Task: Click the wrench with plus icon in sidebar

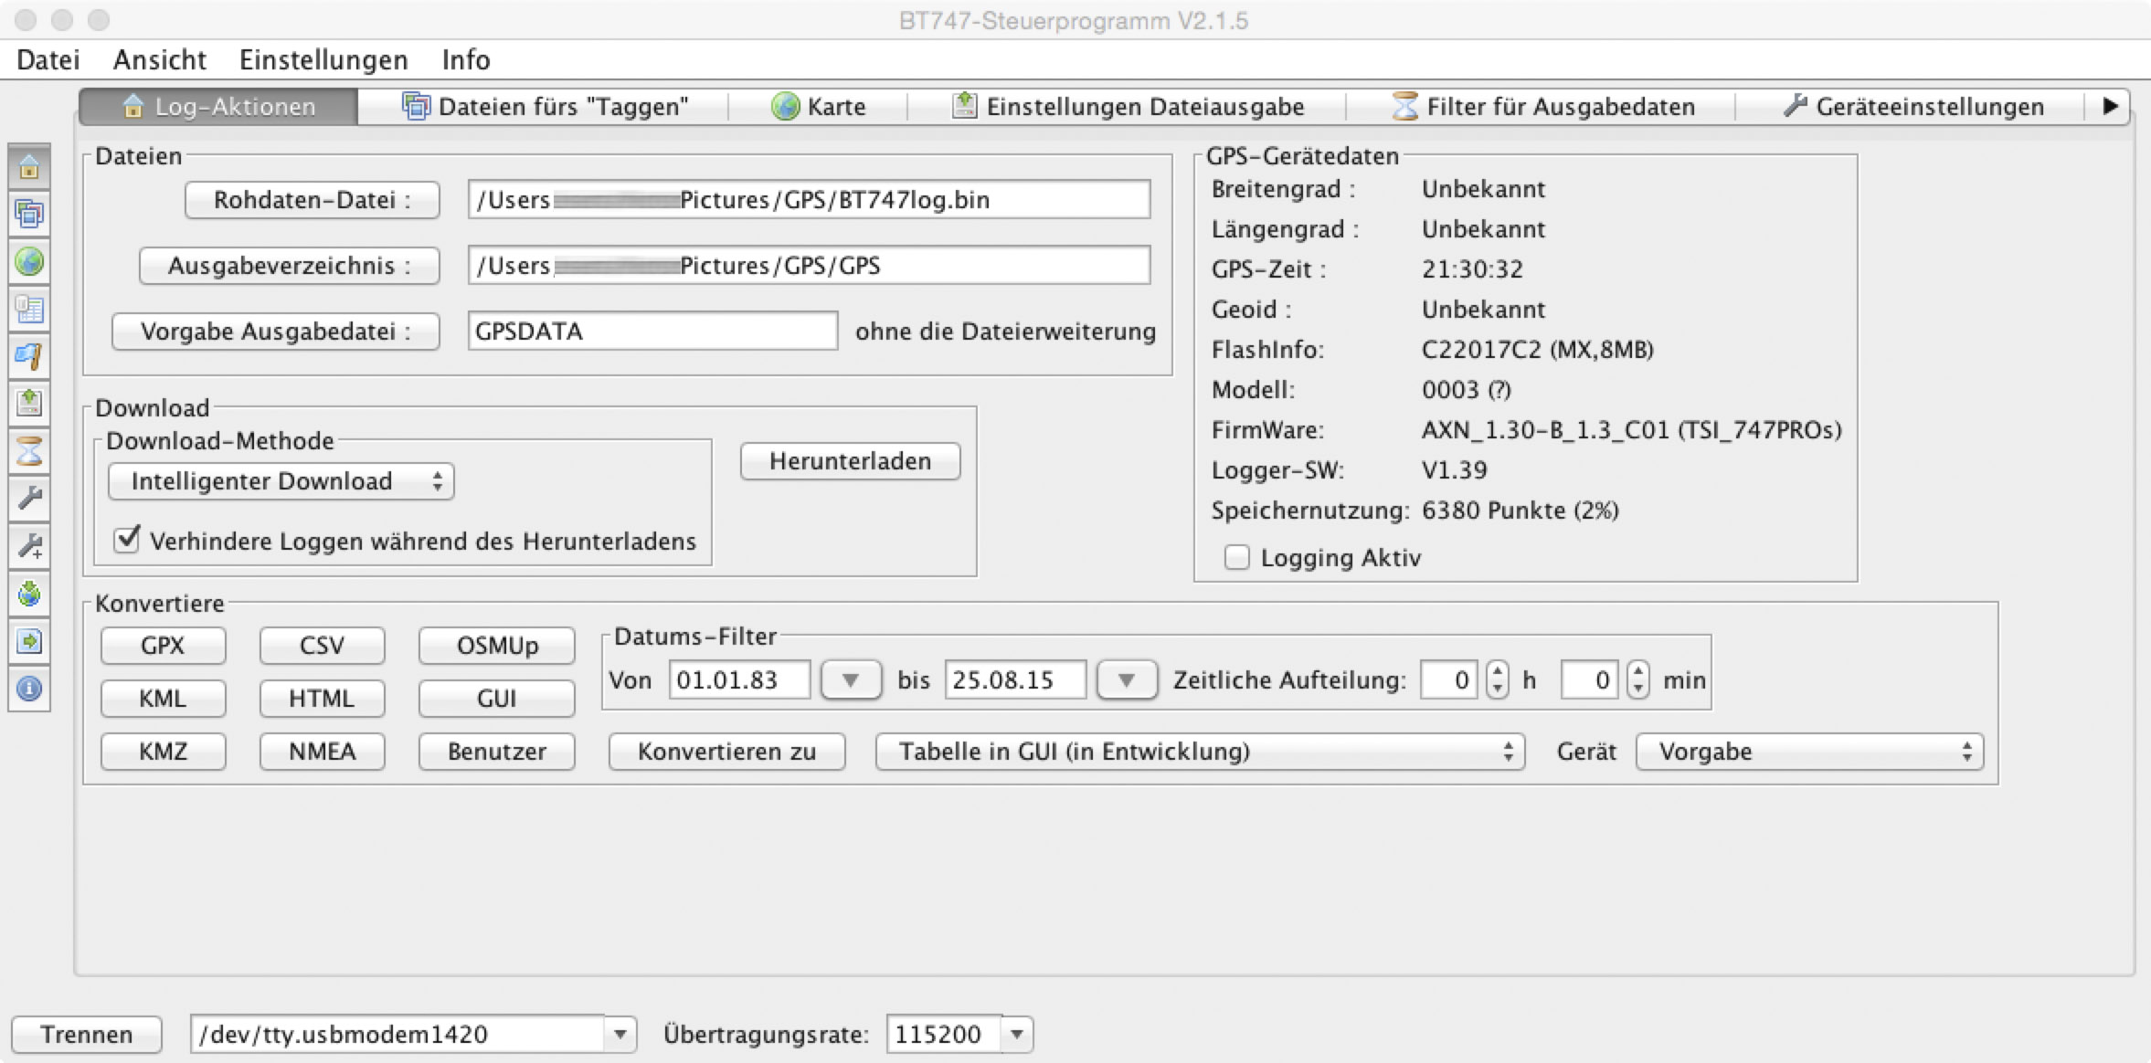Action: click(x=29, y=546)
